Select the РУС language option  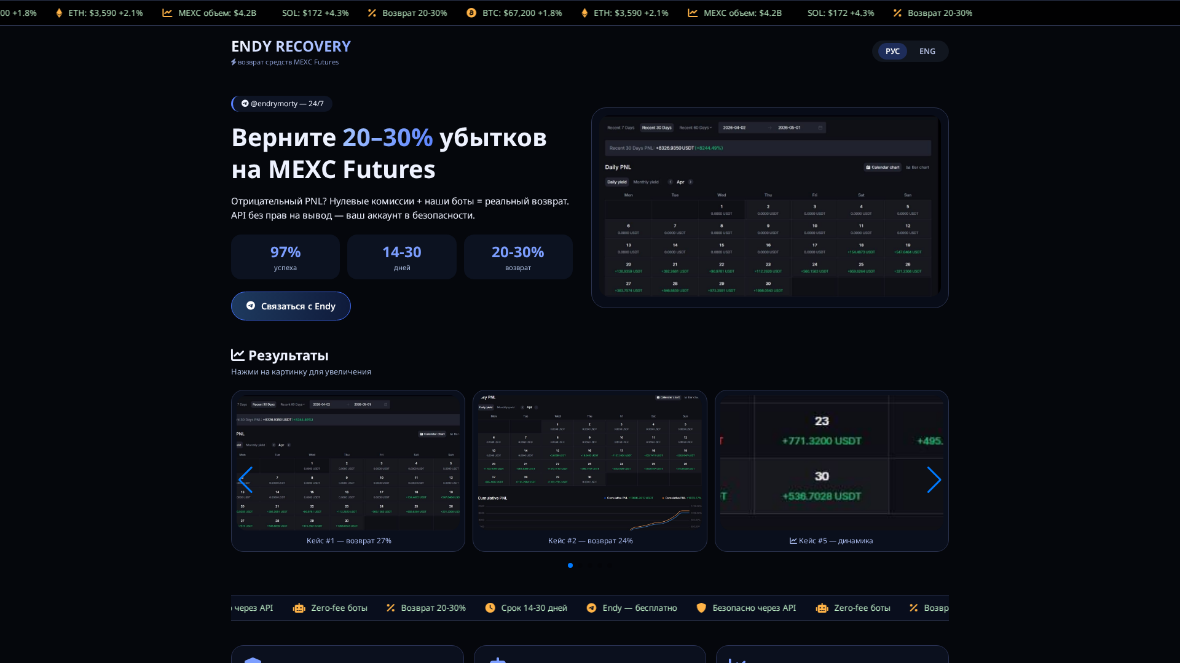[x=892, y=52]
